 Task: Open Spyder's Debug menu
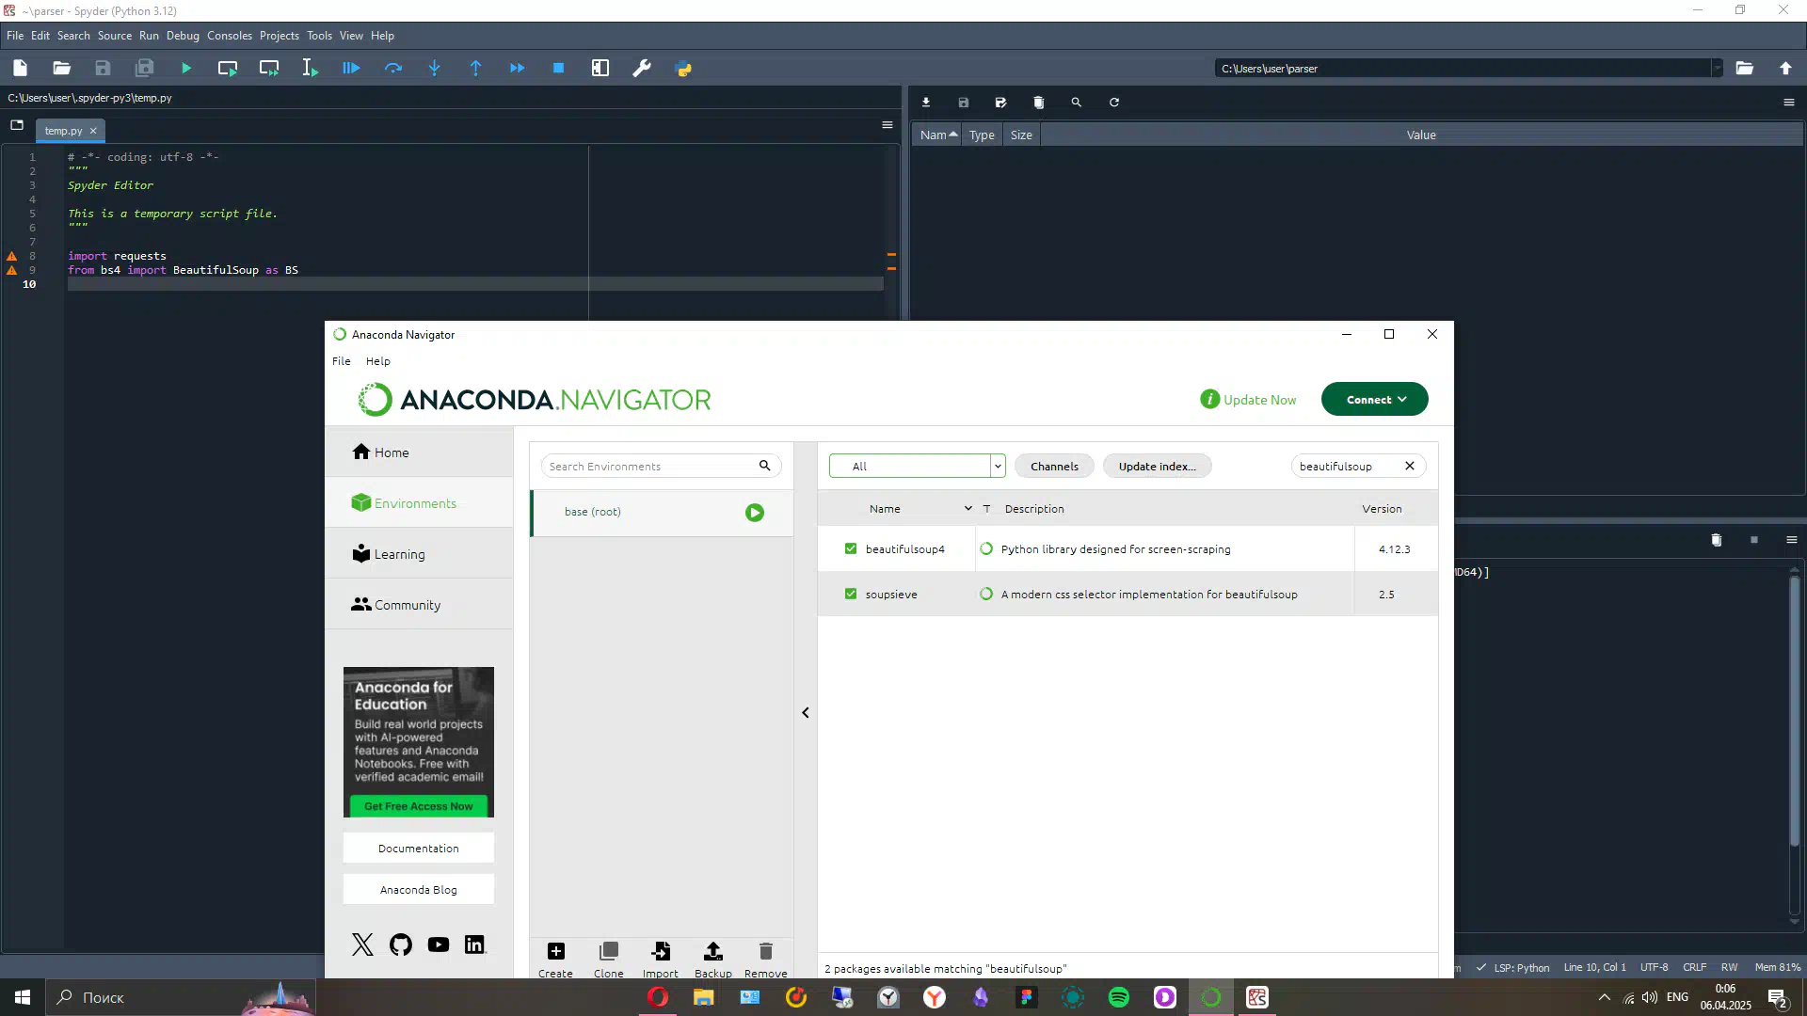click(x=183, y=36)
